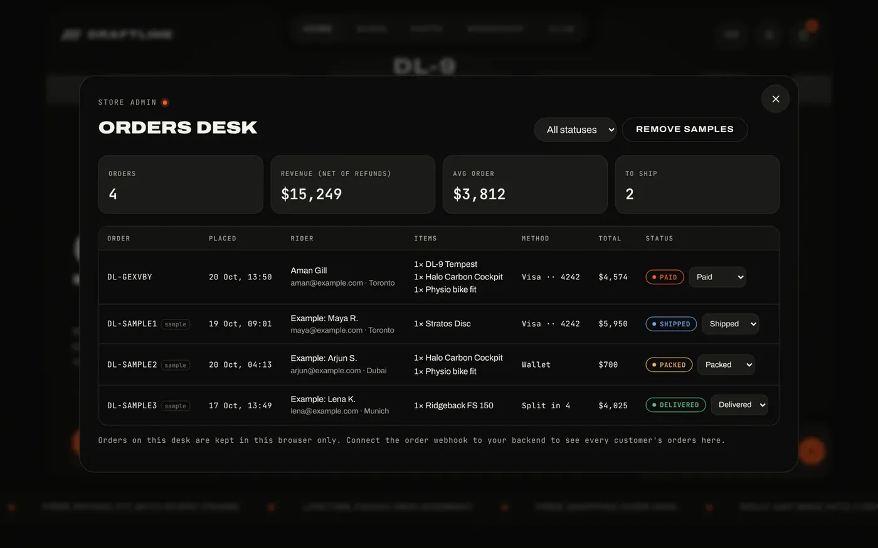The image size is (878, 548).
Task: Click the PACKED status badge
Action: (x=669, y=364)
